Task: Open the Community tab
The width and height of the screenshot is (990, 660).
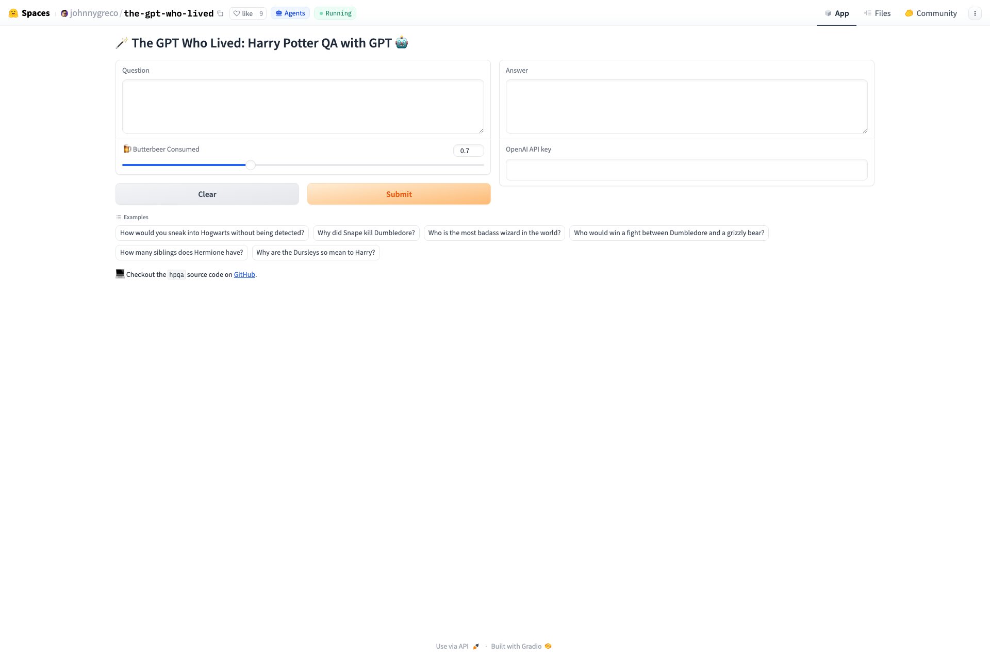Action: [x=931, y=13]
